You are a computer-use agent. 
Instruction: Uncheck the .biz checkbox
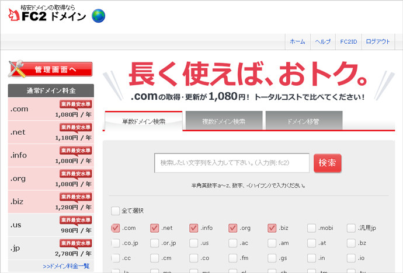(272, 228)
